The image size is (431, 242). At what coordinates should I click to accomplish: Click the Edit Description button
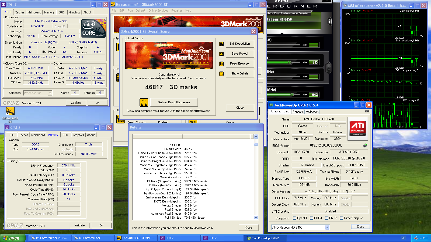pos(240,44)
